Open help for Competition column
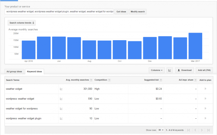Viewport: 217px width, 135px height. click(x=109, y=80)
